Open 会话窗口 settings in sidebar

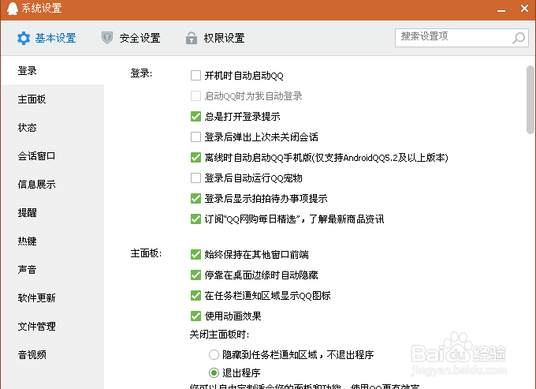(x=52, y=156)
